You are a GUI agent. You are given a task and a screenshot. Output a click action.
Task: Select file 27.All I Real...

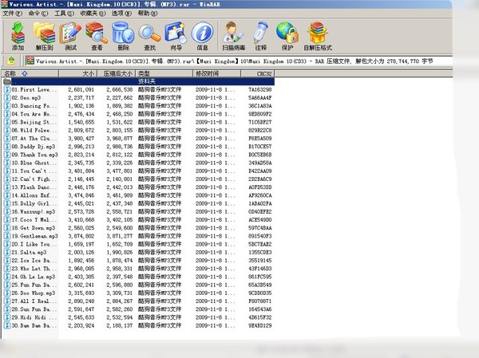click(x=138, y=301)
